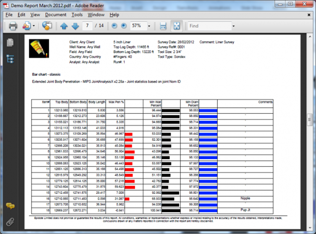The width and height of the screenshot is (316, 234).
Task: Click the vertical scrollbar thumb
Action: tap(310, 120)
